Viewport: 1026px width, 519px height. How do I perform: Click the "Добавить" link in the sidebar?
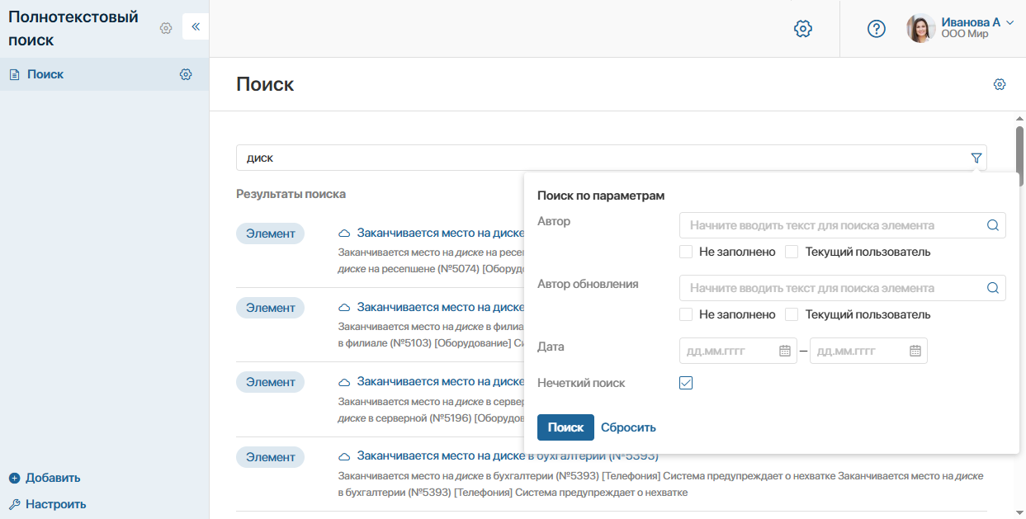pos(53,478)
